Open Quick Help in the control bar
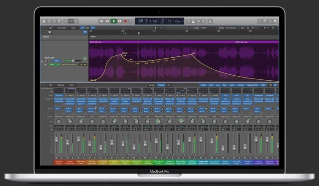The height and width of the screenshot is (186, 319). (x=54, y=21)
